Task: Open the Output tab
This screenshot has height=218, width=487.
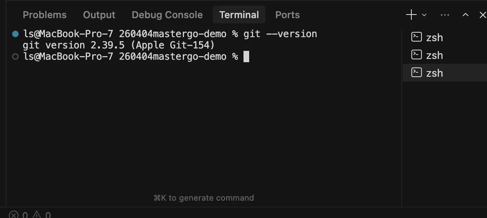Action: [99, 15]
